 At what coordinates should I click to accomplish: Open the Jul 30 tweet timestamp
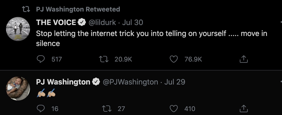(x=132, y=22)
